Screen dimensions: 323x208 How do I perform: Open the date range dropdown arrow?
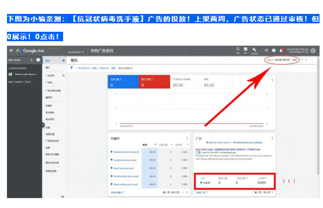pyautogui.click(x=302, y=60)
